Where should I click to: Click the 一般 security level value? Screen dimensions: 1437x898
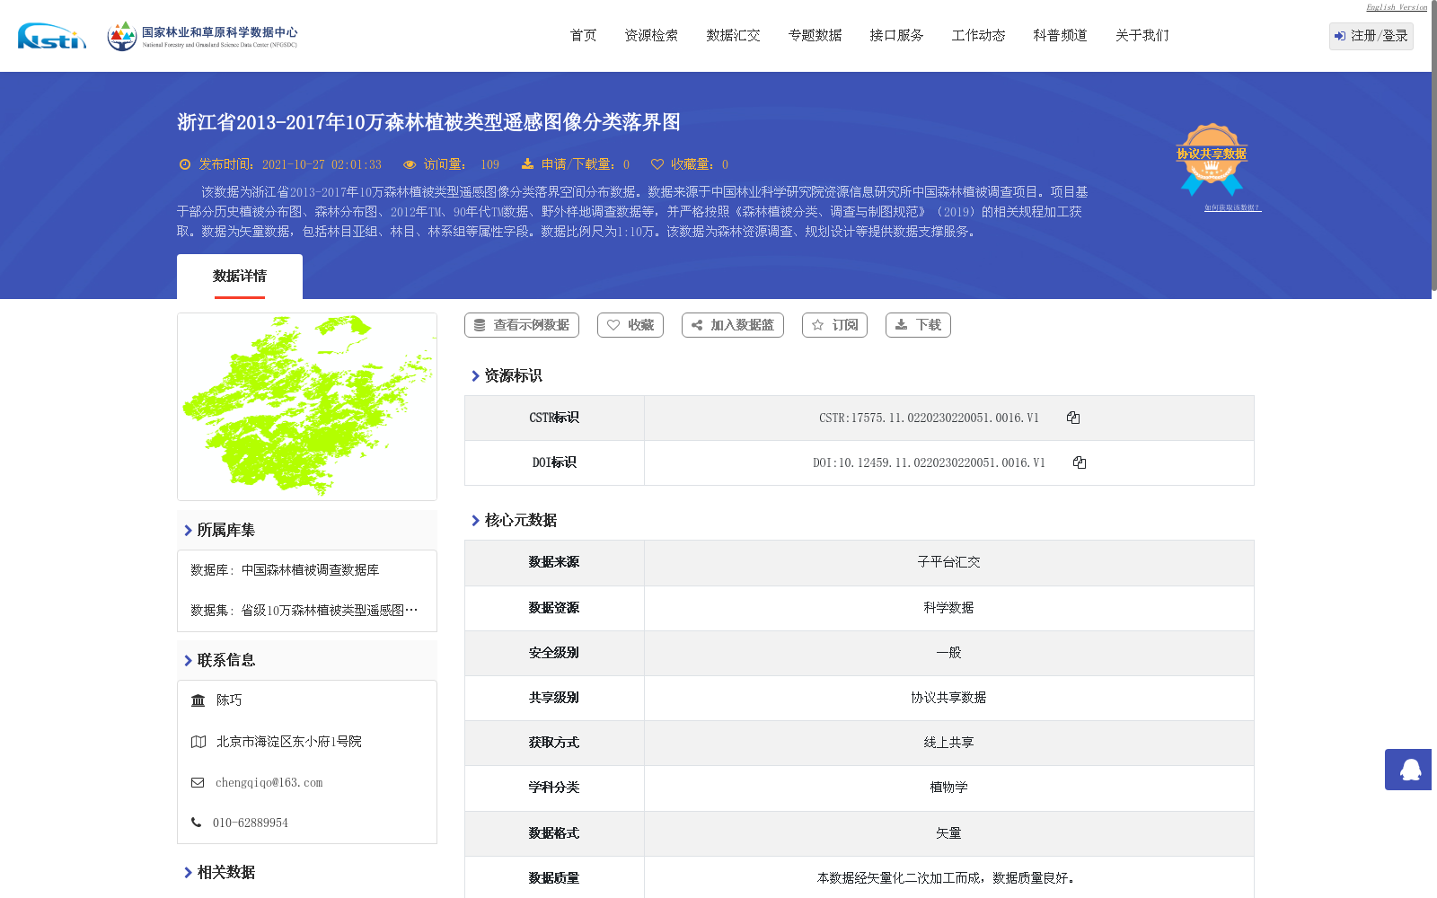(948, 653)
